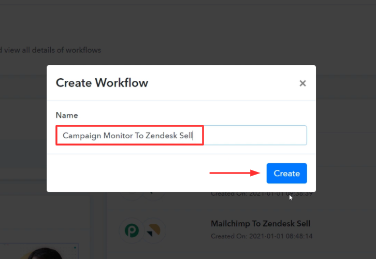Close the Create Workflow dialog
376x259 pixels.
[x=302, y=83]
